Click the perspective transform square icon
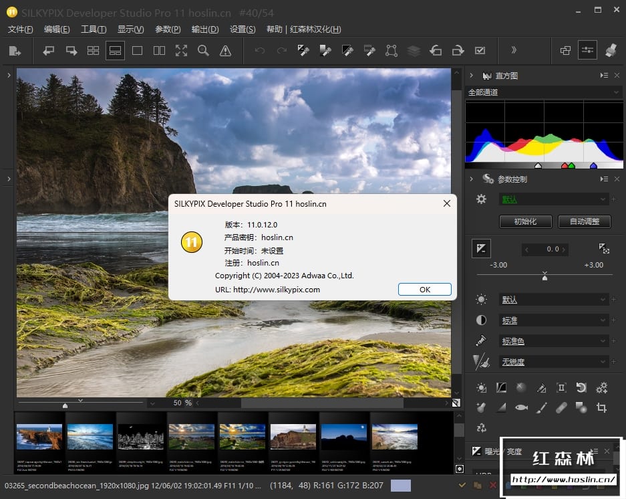The width and height of the screenshot is (626, 499). (x=392, y=51)
